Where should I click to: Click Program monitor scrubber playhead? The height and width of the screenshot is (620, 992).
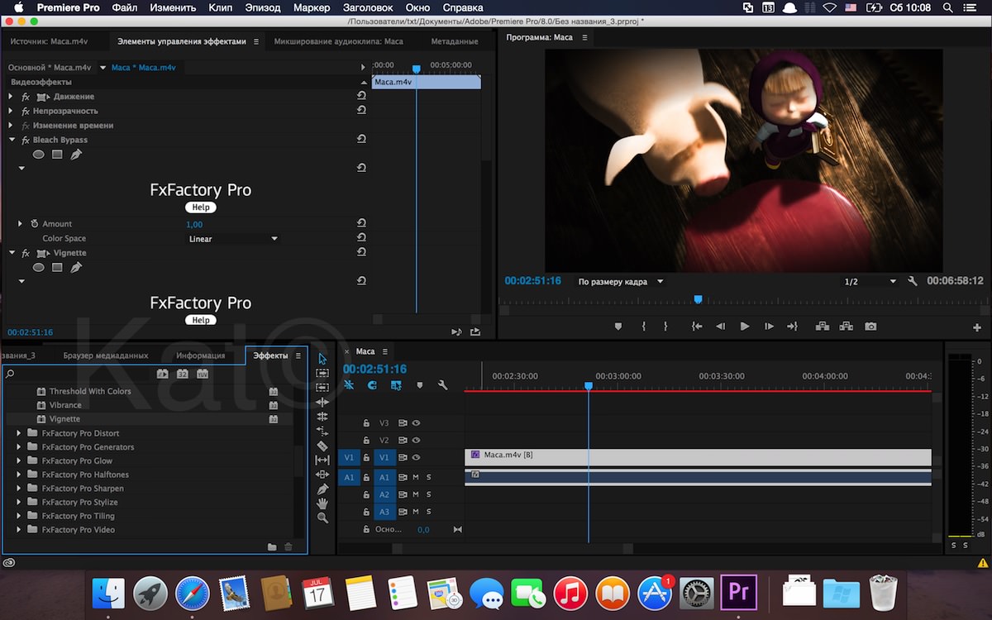coord(698,299)
